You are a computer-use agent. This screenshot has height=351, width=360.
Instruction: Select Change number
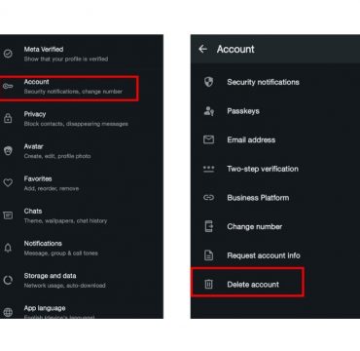275,226
